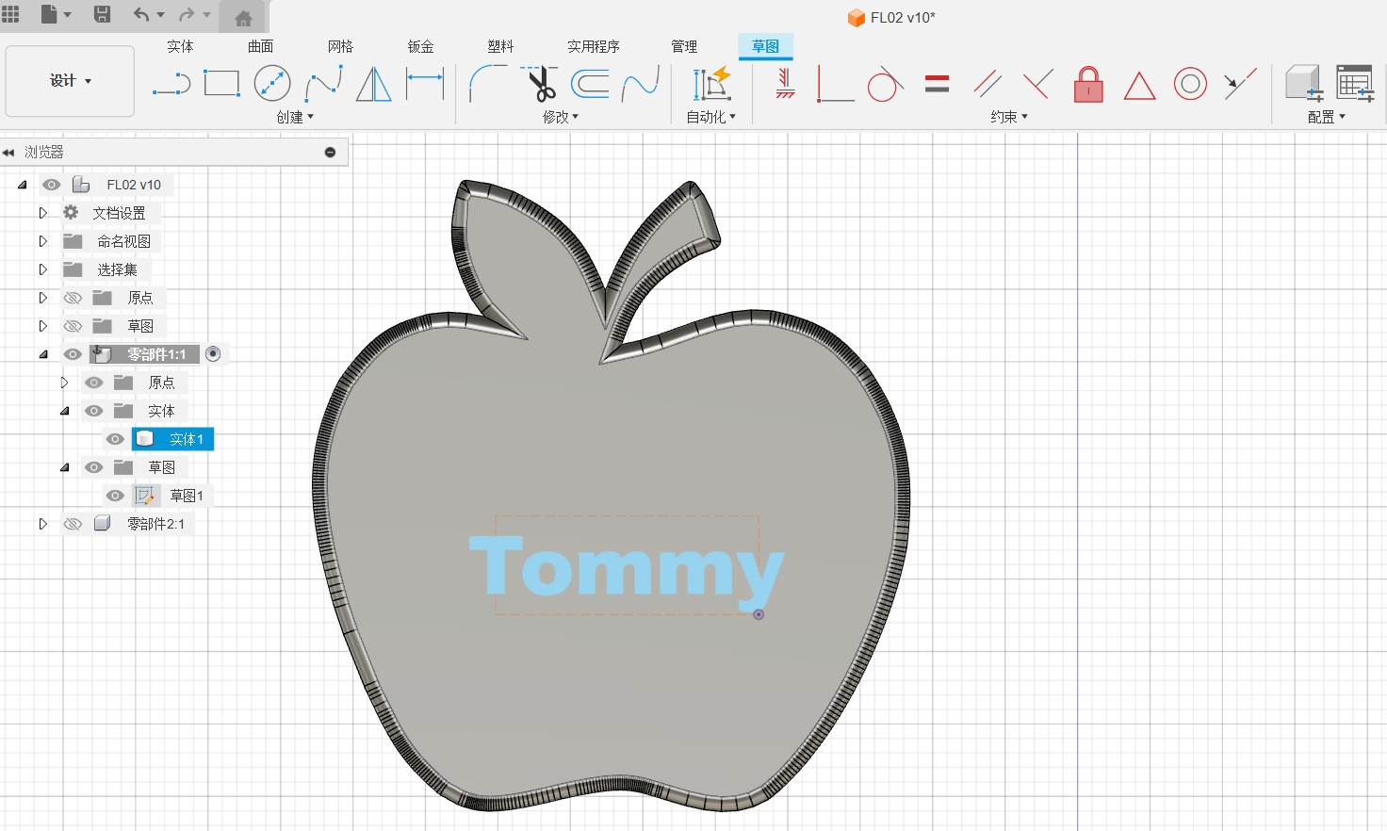Select the sketch Fillet tool
The height and width of the screenshot is (831, 1387).
point(488,84)
